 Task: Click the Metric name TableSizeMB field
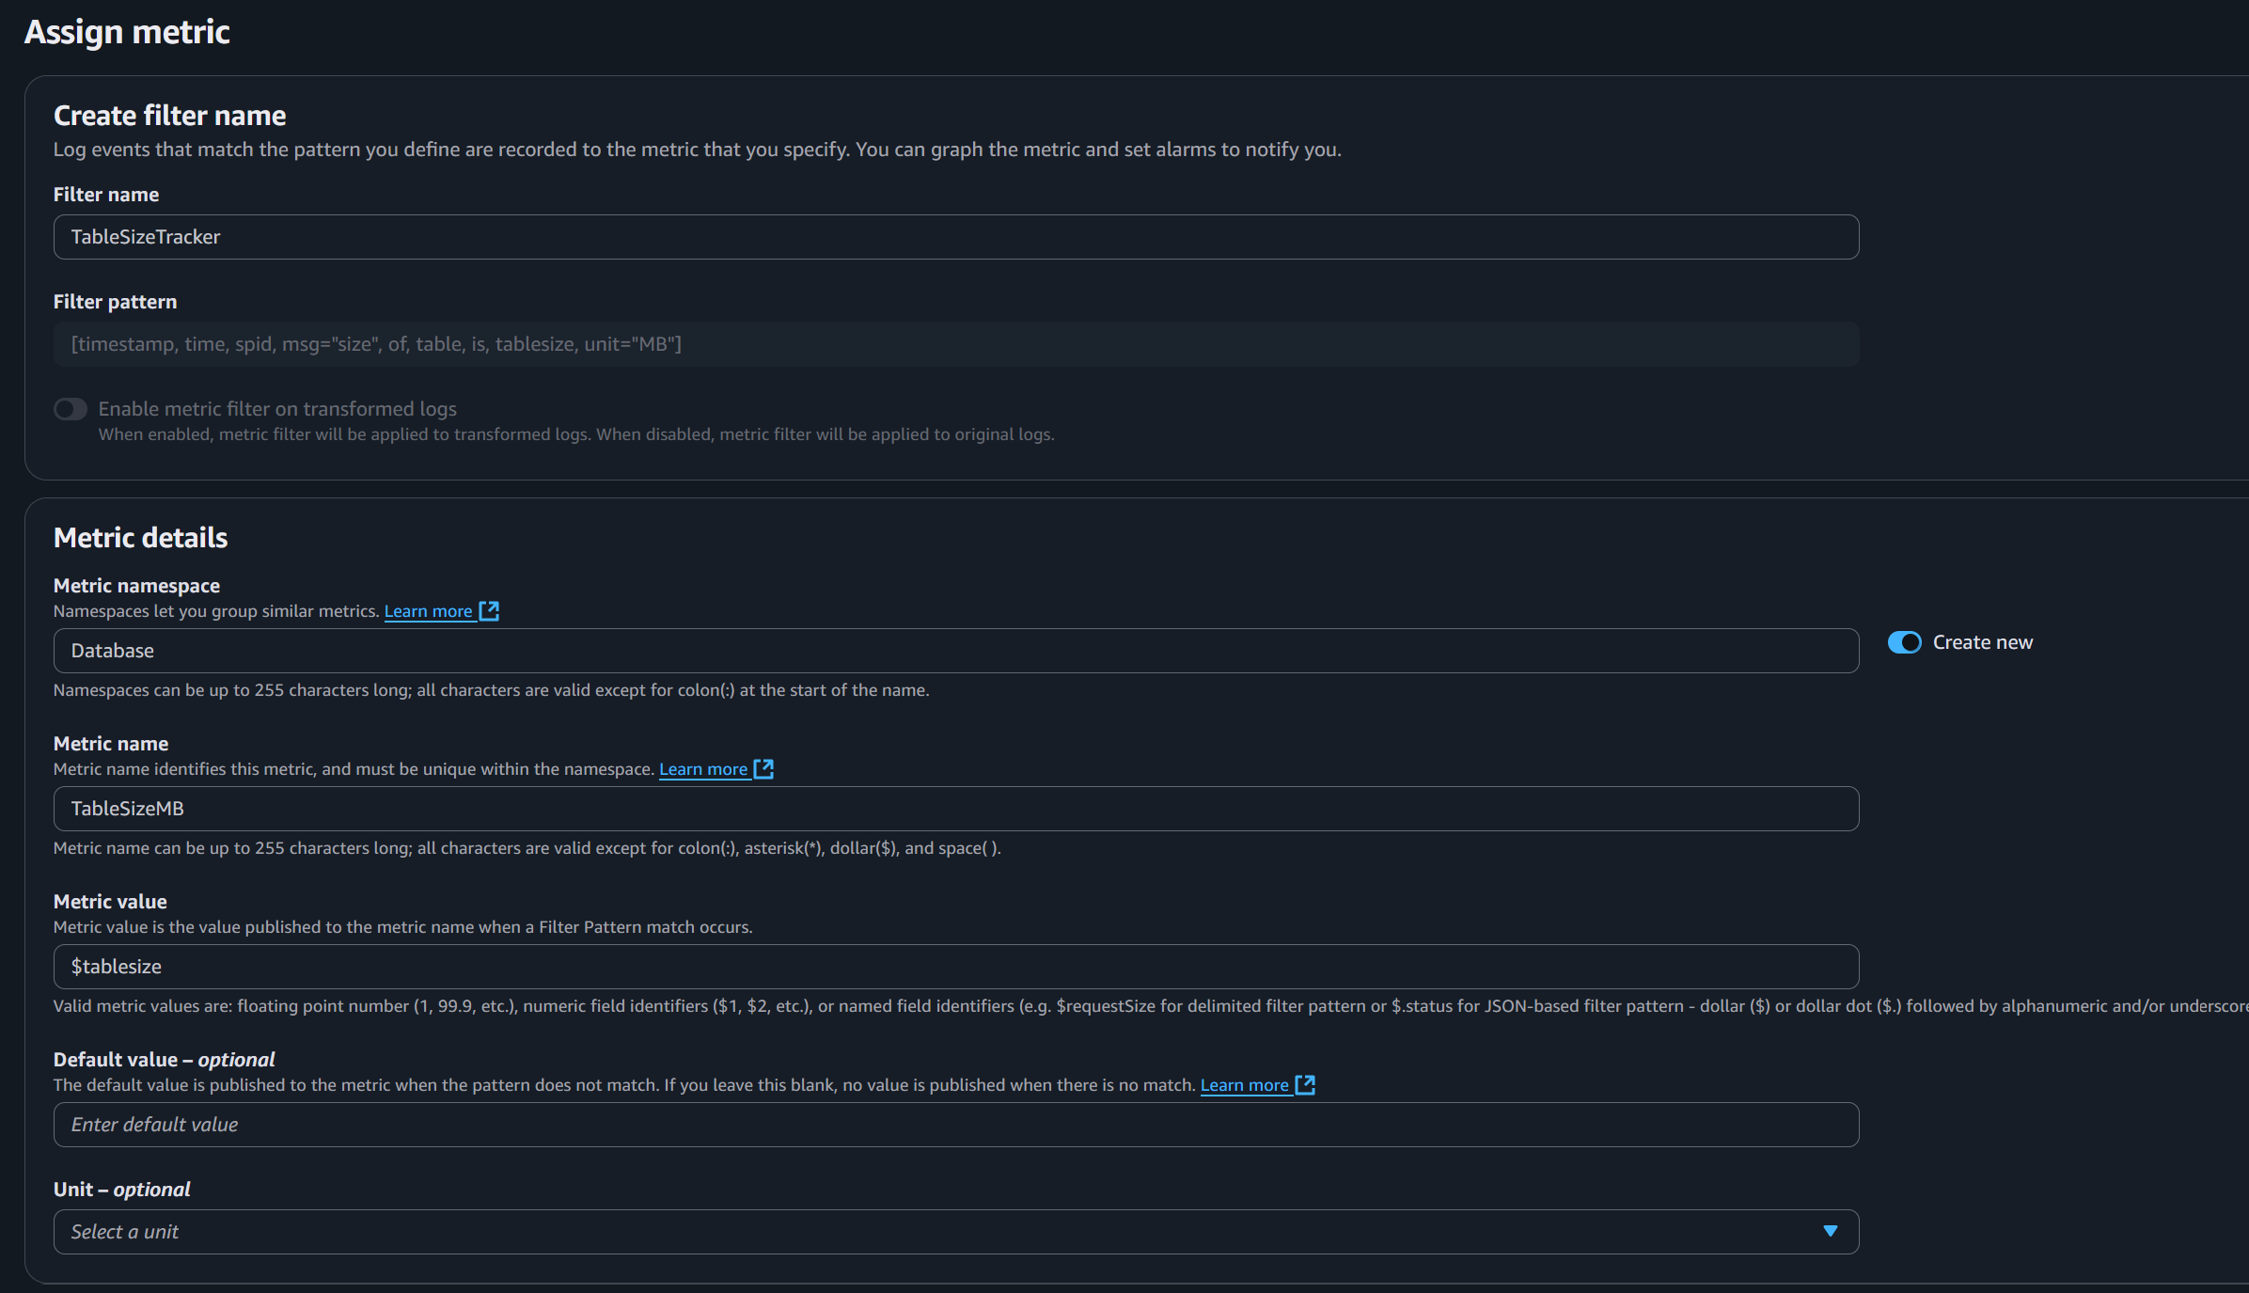[x=955, y=809]
